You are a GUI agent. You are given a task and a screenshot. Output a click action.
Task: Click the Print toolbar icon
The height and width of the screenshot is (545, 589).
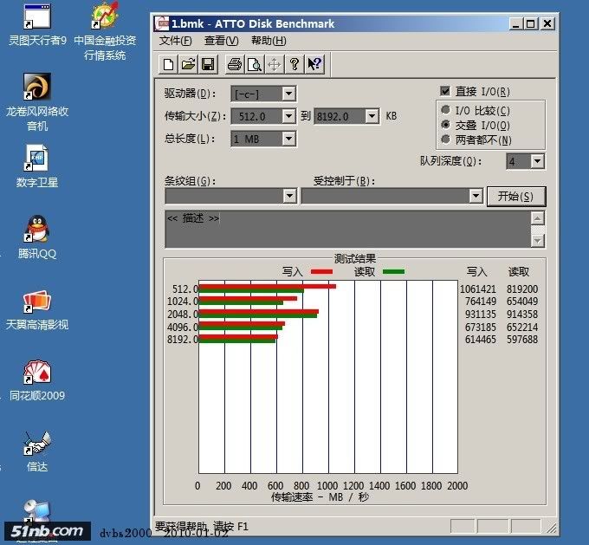tap(234, 64)
